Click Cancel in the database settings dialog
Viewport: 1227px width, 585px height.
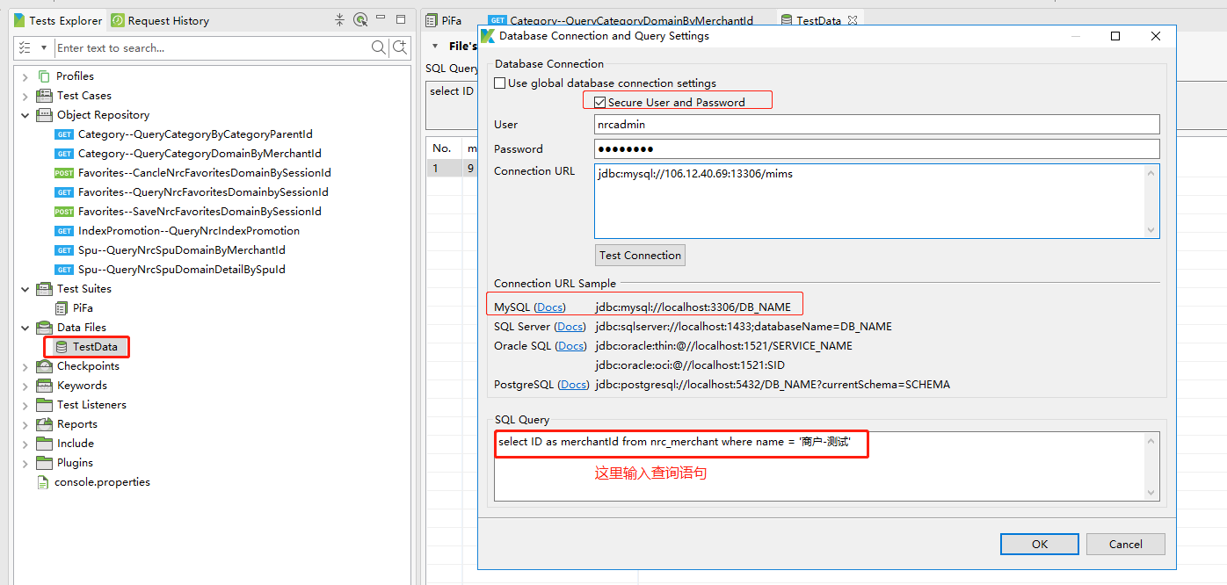(x=1126, y=545)
